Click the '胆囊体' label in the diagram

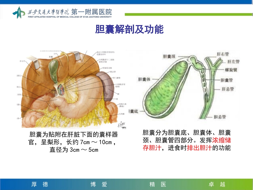(x=144, y=79)
